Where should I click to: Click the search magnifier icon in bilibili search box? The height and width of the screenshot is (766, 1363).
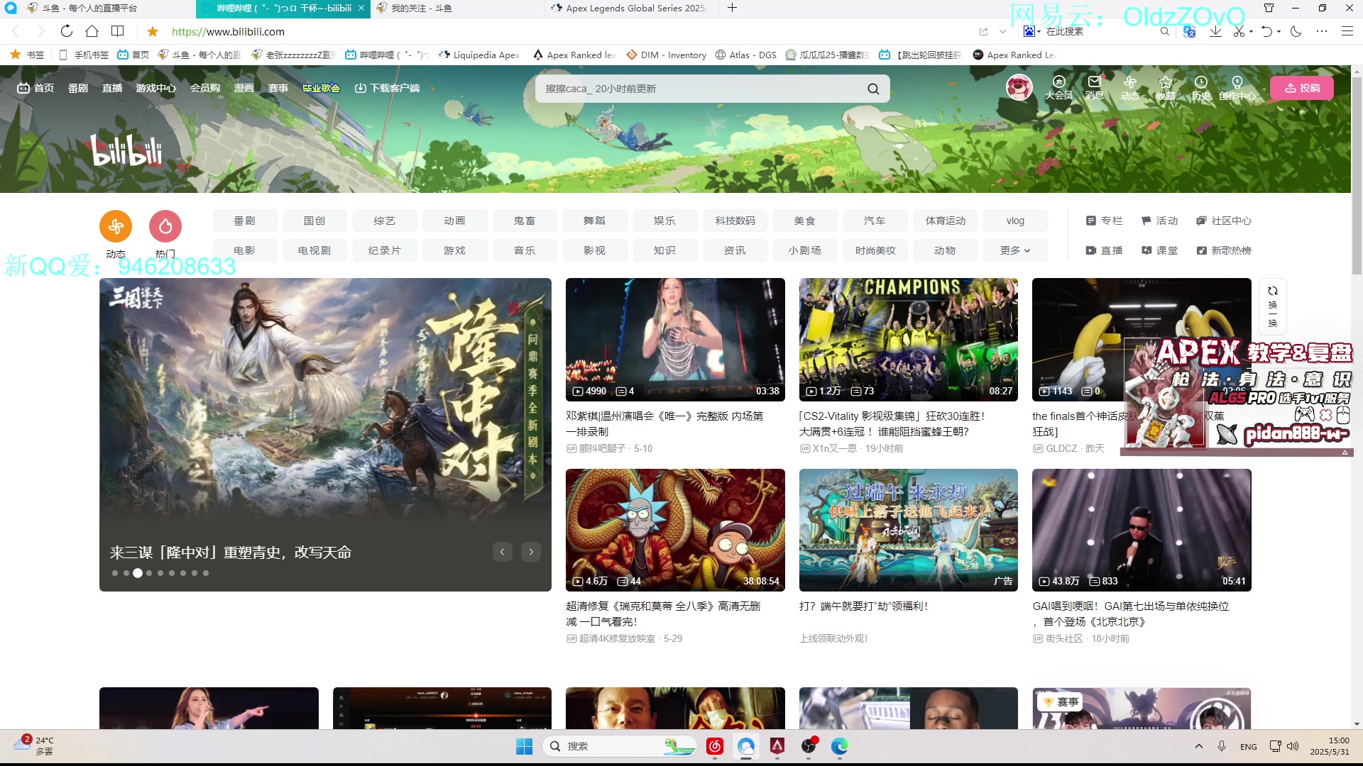(873, 89)
